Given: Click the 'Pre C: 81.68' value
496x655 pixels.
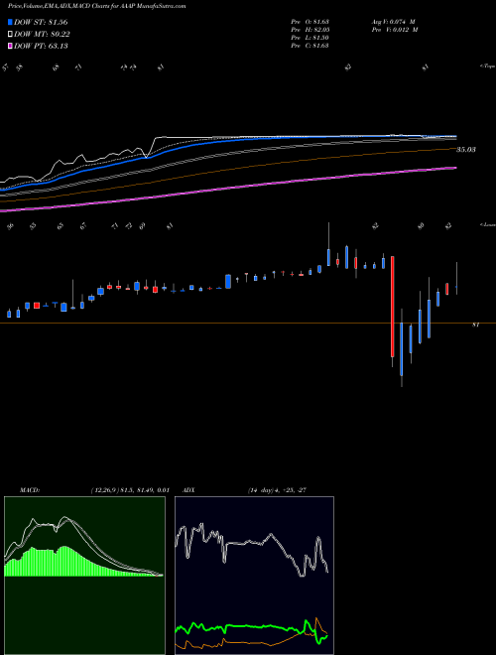Looking at the screenshot, I should point(310,46).
